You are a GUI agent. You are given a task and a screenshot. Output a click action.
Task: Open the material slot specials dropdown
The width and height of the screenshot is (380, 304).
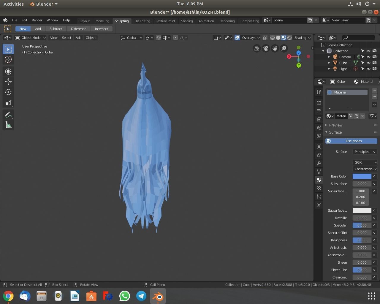(x=375, y=104)
